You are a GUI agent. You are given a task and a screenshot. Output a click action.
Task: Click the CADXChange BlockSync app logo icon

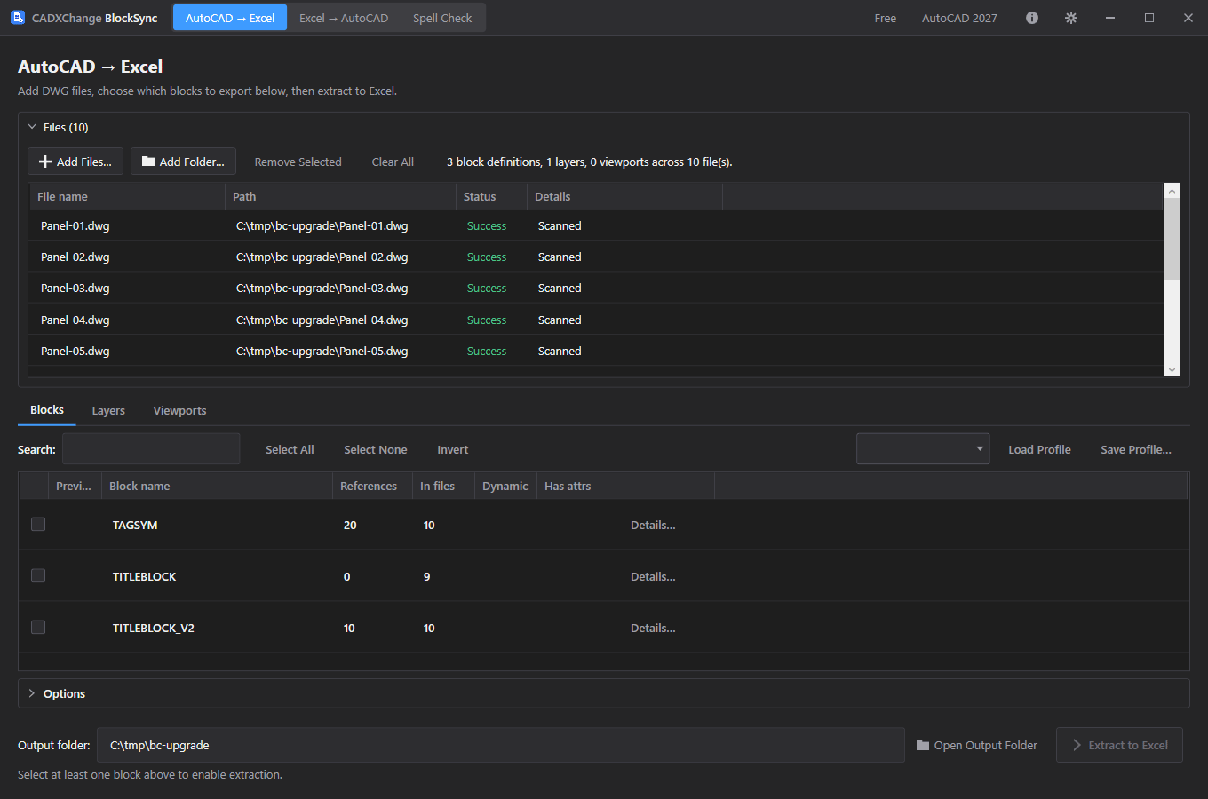[18, 18]
